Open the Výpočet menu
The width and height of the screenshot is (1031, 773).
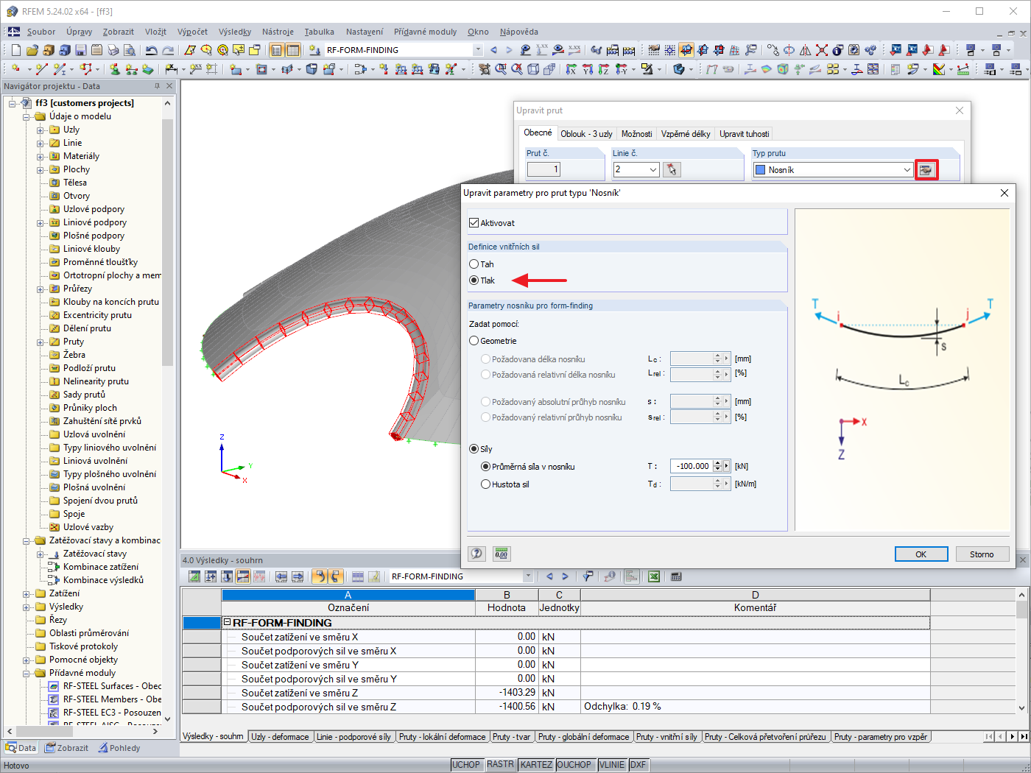click(192, 32)
